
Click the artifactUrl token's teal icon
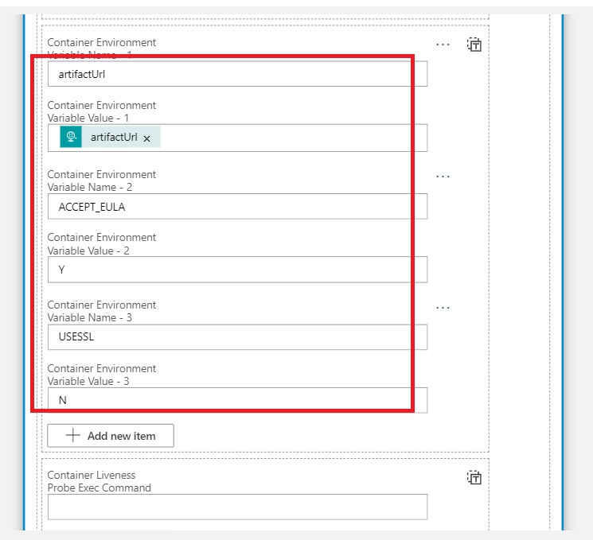72,137
